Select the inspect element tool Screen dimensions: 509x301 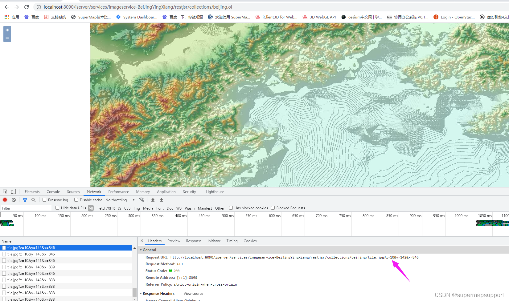(x=5, y=191)
